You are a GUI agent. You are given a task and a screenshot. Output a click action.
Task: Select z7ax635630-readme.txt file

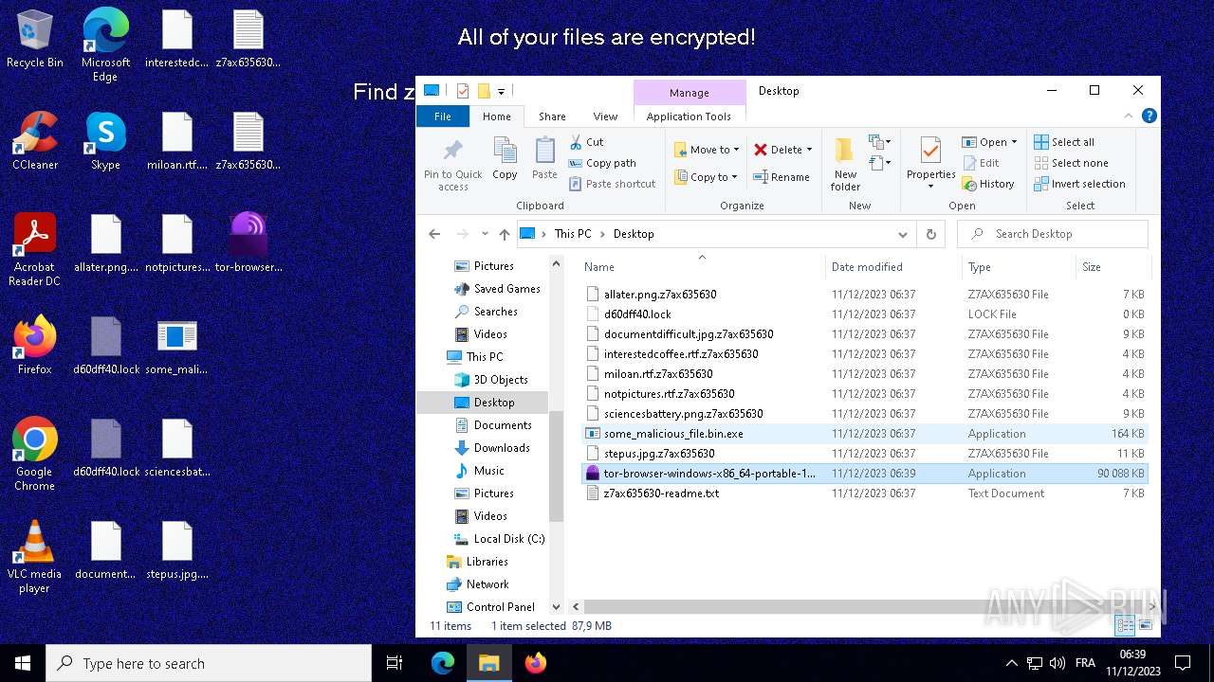(863, 494)
